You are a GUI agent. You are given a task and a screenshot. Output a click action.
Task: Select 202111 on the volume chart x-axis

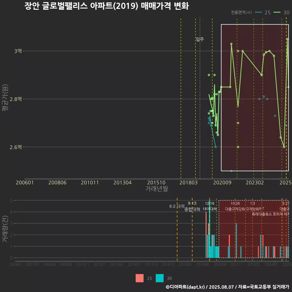pos(236,264)
